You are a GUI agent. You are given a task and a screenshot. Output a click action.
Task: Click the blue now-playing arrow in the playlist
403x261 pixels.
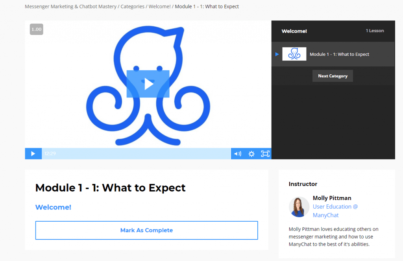point(277,54)
